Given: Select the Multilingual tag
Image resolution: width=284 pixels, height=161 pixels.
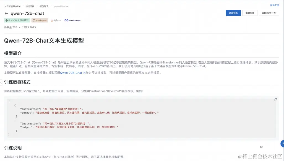Looking at the screenshot, I should tap(40, 20).
